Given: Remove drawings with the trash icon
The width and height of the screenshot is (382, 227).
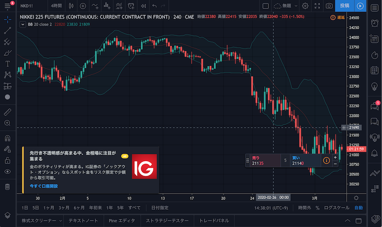Looking at the screenshot, I should point(7,186).
